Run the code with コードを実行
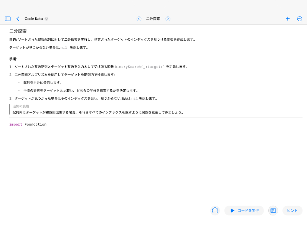 244,210
